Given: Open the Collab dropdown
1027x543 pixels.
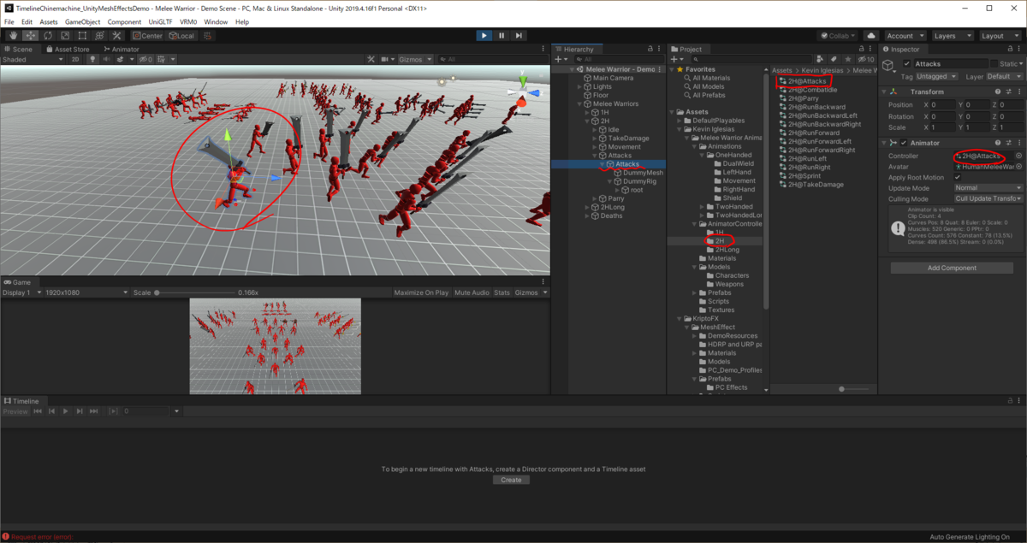Looking at the screenshot, I should 840,36.
